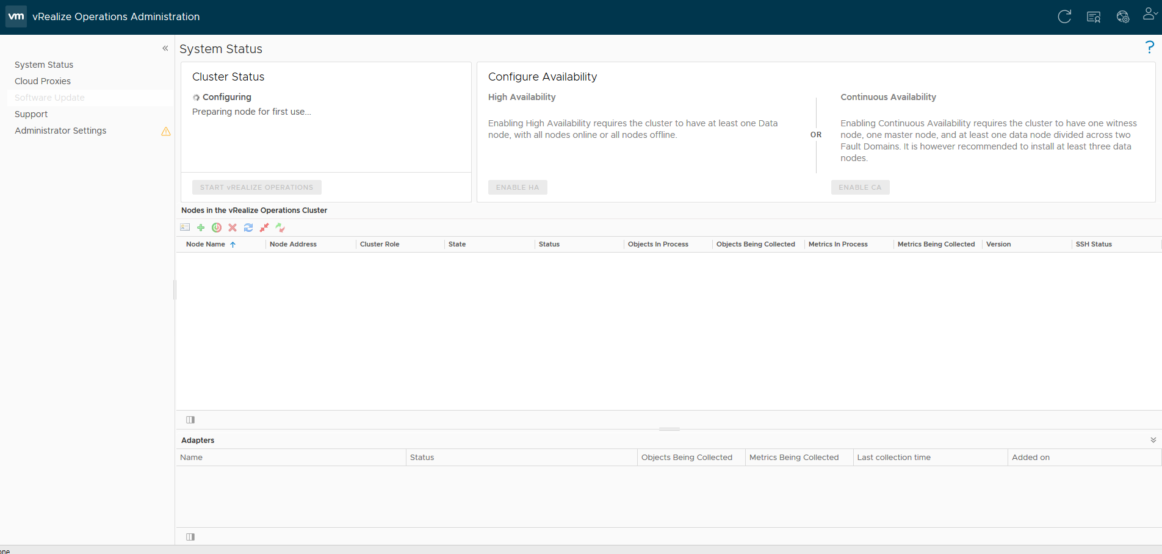Click the 'High Availability' subheading
The height and width of the screenshot is (554, 1162).
[x=522, y=97]
